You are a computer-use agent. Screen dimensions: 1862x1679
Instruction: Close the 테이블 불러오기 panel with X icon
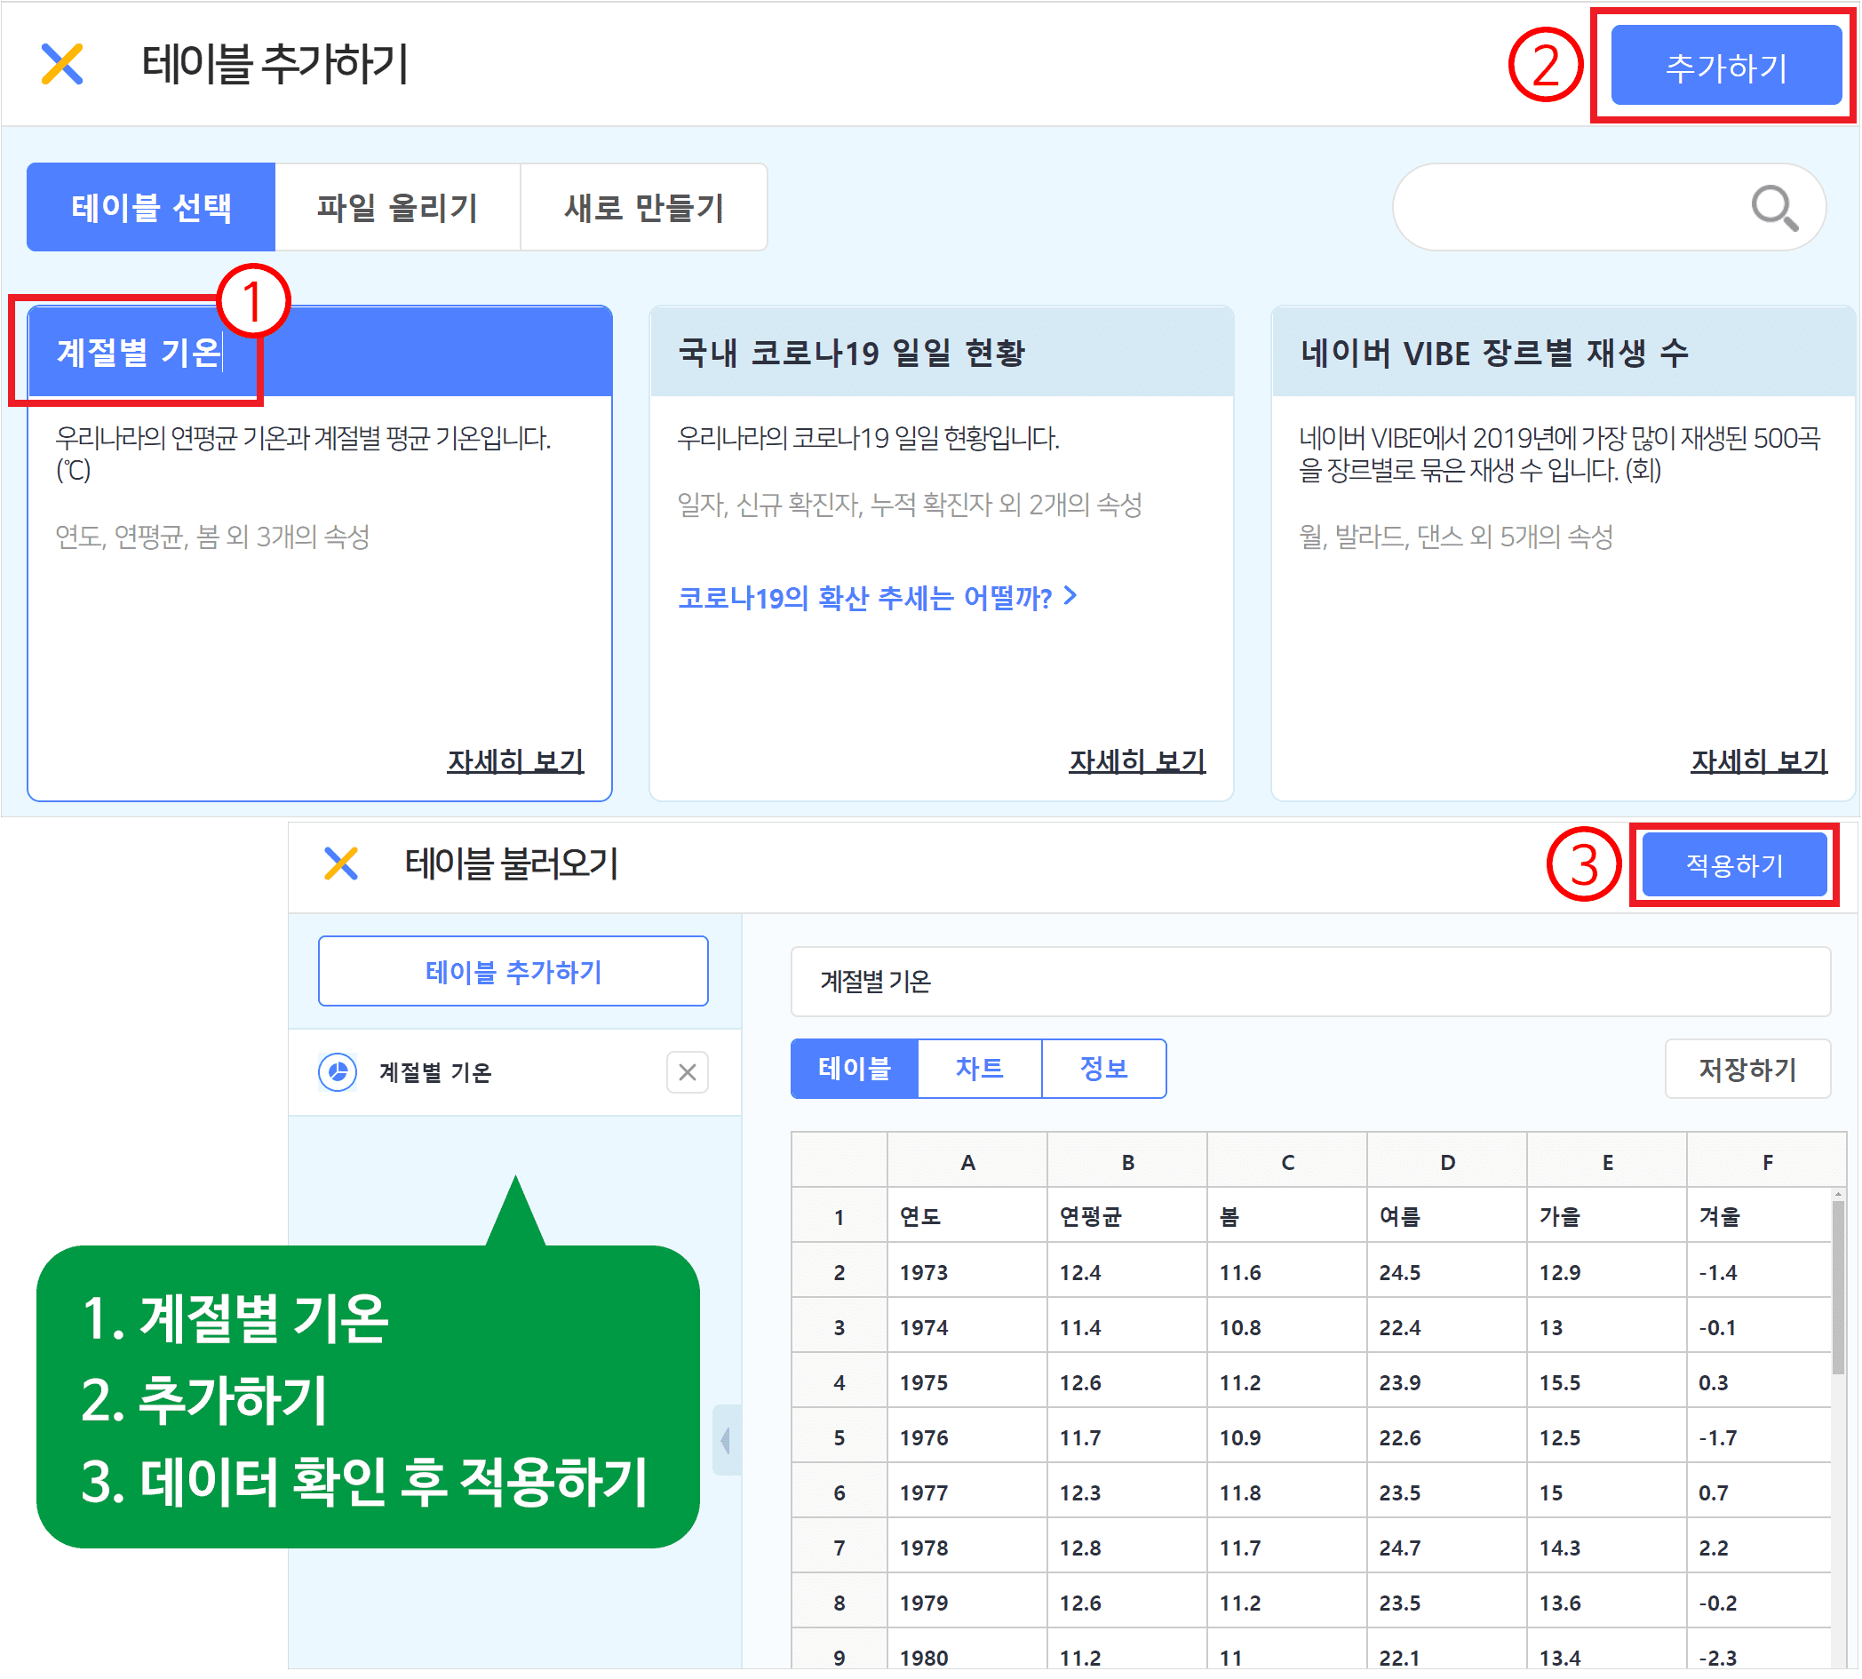pos(341,864)
